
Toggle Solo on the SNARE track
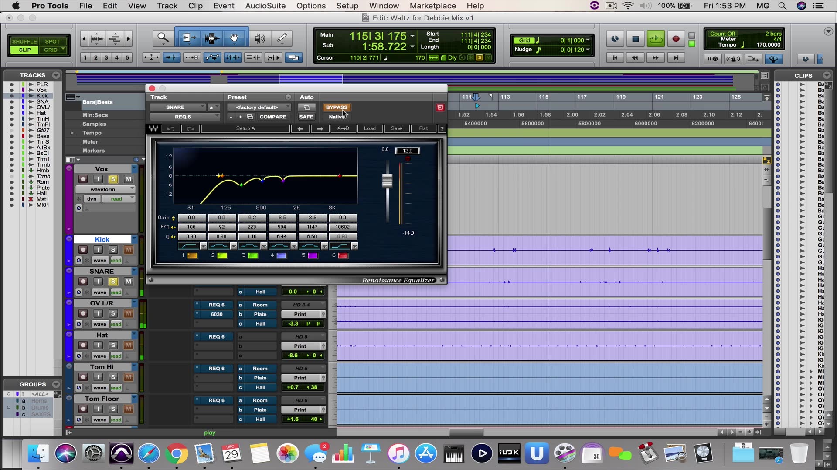113,282
